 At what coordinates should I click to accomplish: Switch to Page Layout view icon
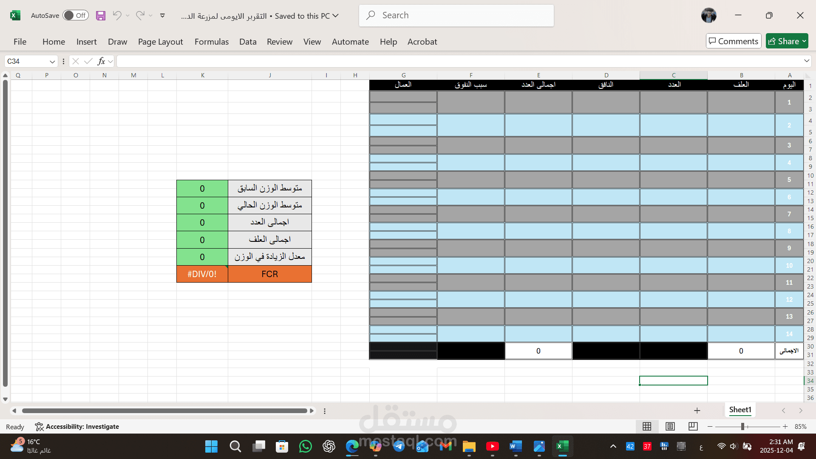(670, 426)
